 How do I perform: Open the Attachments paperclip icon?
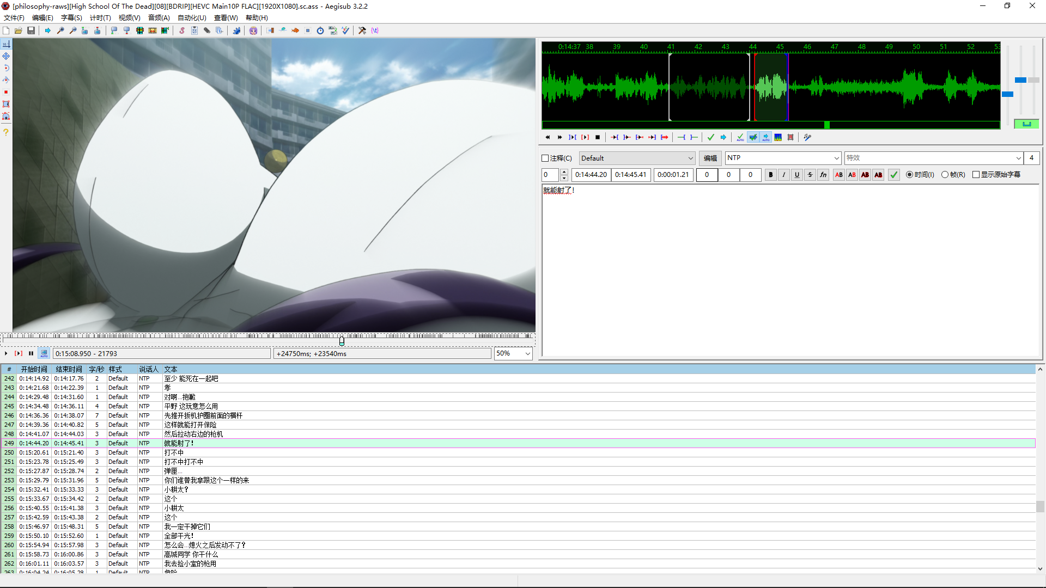pos(207,30)
